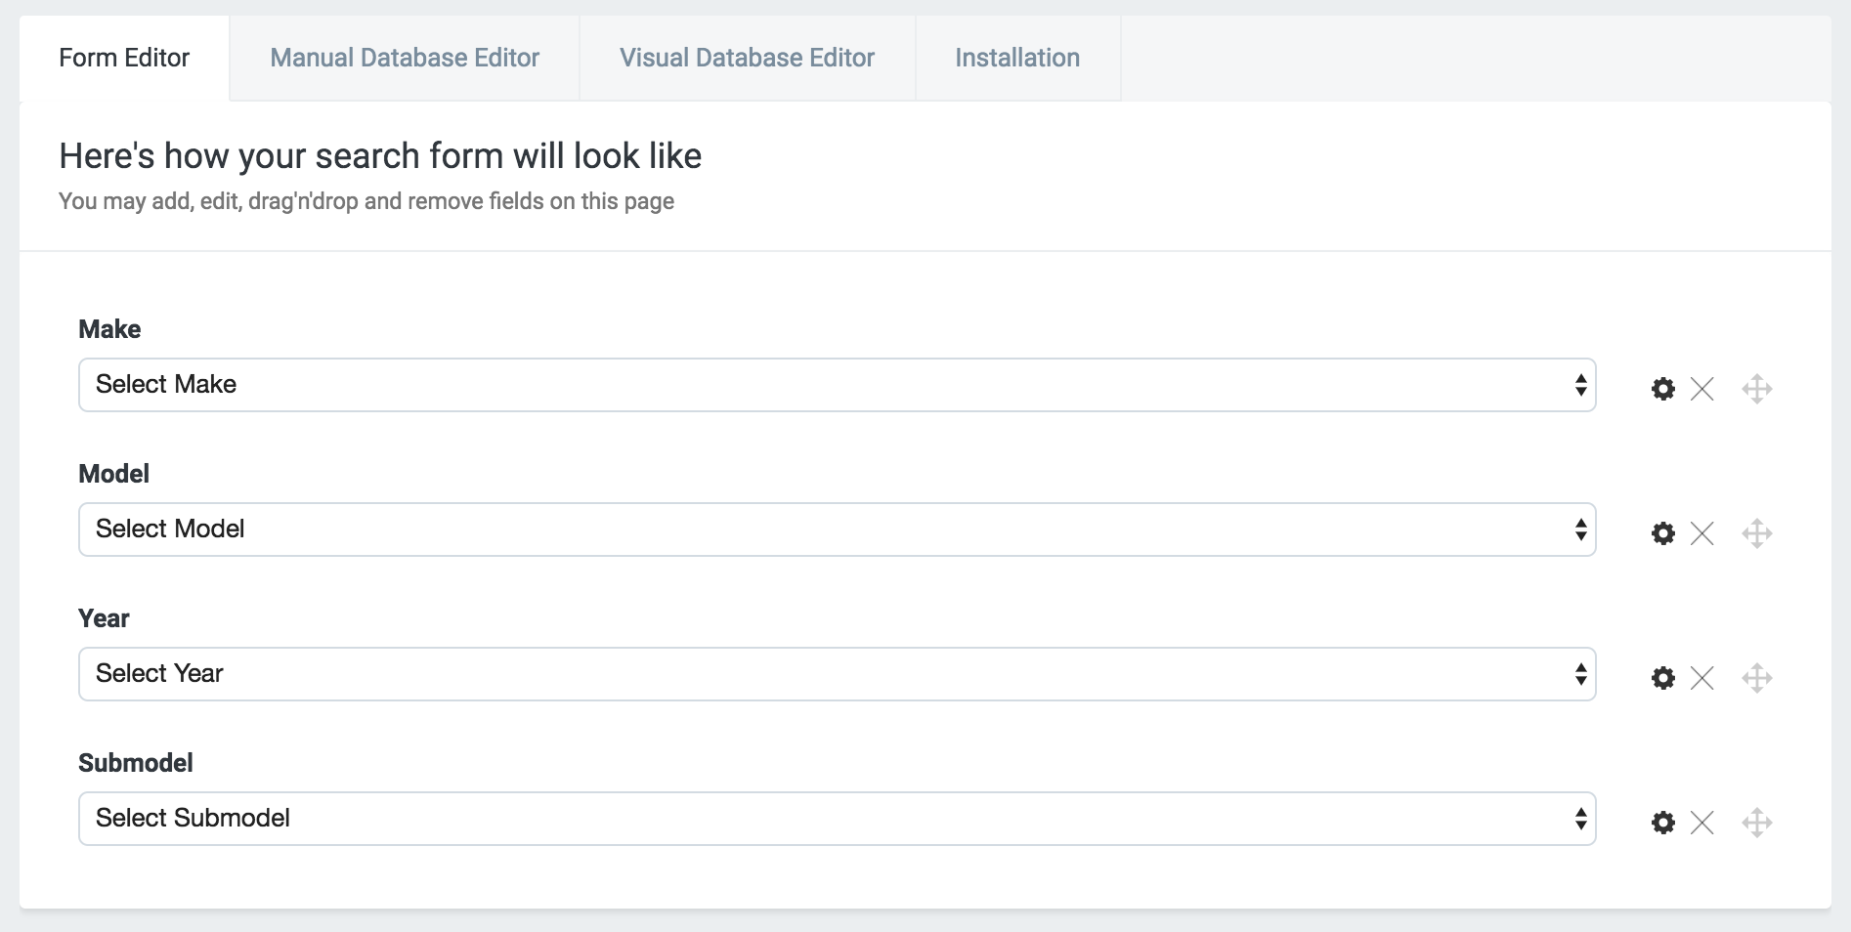Select the Form Editor tab

pos(124,59)
